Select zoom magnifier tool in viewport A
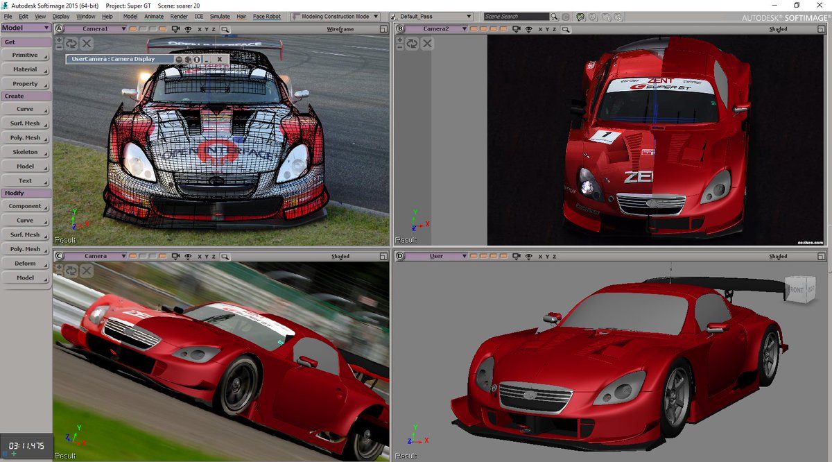The image size is (832, 462). coord(225,30)
